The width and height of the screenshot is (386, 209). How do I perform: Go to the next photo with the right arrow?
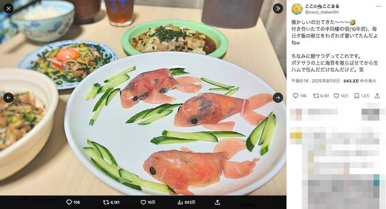[x=278, y=97]
